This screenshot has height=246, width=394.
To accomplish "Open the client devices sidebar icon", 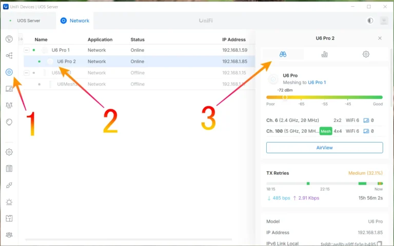I will coord(9,89).
